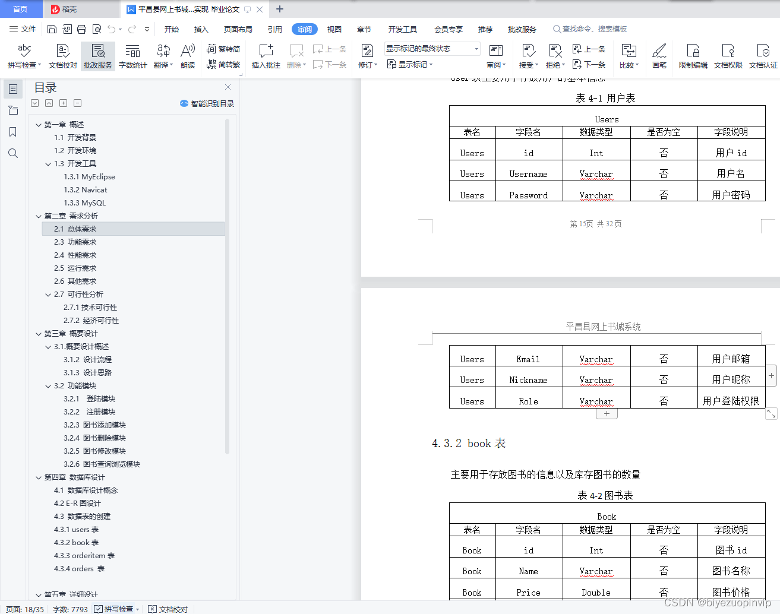Switch to the 页面布局 ribbon tab

pyautogui.click(x=238, y=29)
